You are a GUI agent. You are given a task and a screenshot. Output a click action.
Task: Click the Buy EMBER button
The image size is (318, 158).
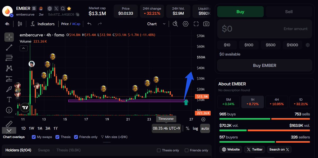264,65
